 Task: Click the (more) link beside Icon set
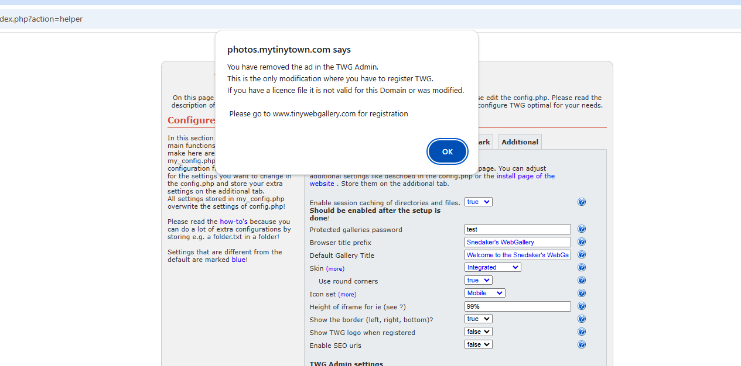347,295
